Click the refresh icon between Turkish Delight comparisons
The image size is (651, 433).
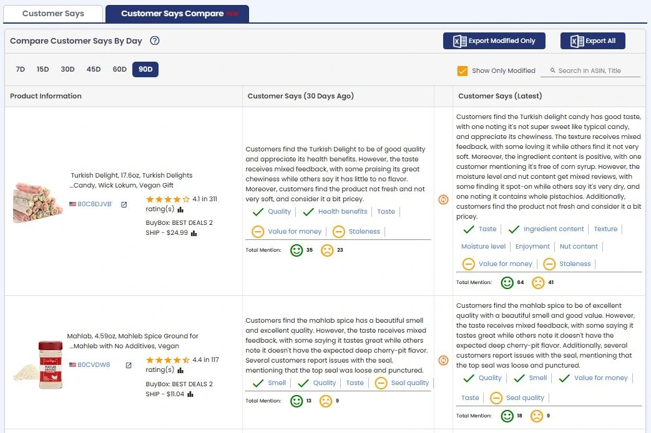pyautogui.click(x=443, y=199)
